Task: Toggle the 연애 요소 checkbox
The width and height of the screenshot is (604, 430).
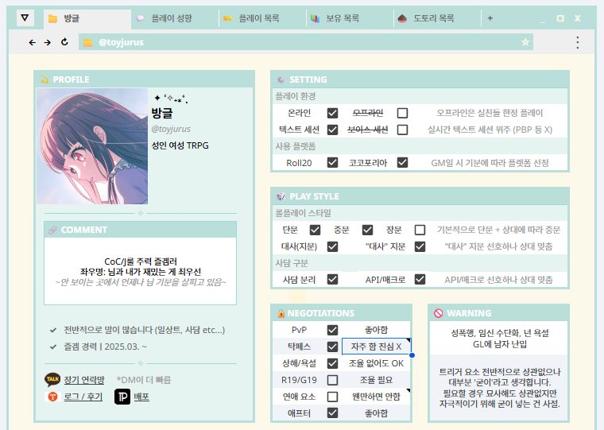Action: point(332,397)
